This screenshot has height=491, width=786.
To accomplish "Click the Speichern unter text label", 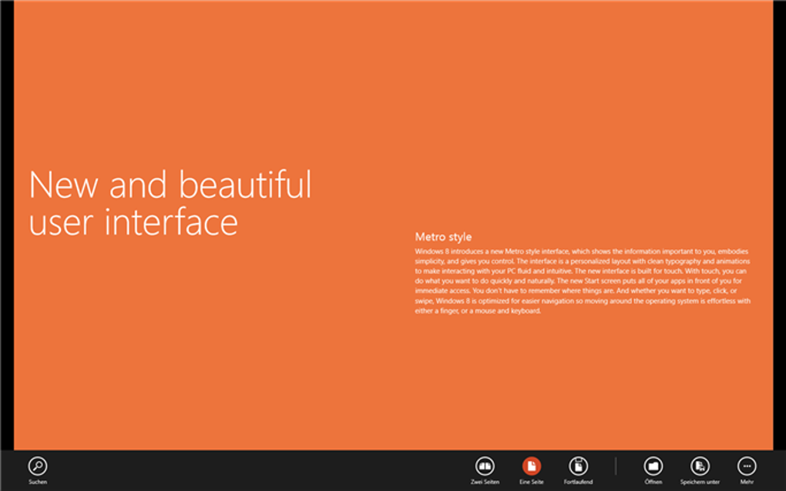I will click(x=700, y=482).
